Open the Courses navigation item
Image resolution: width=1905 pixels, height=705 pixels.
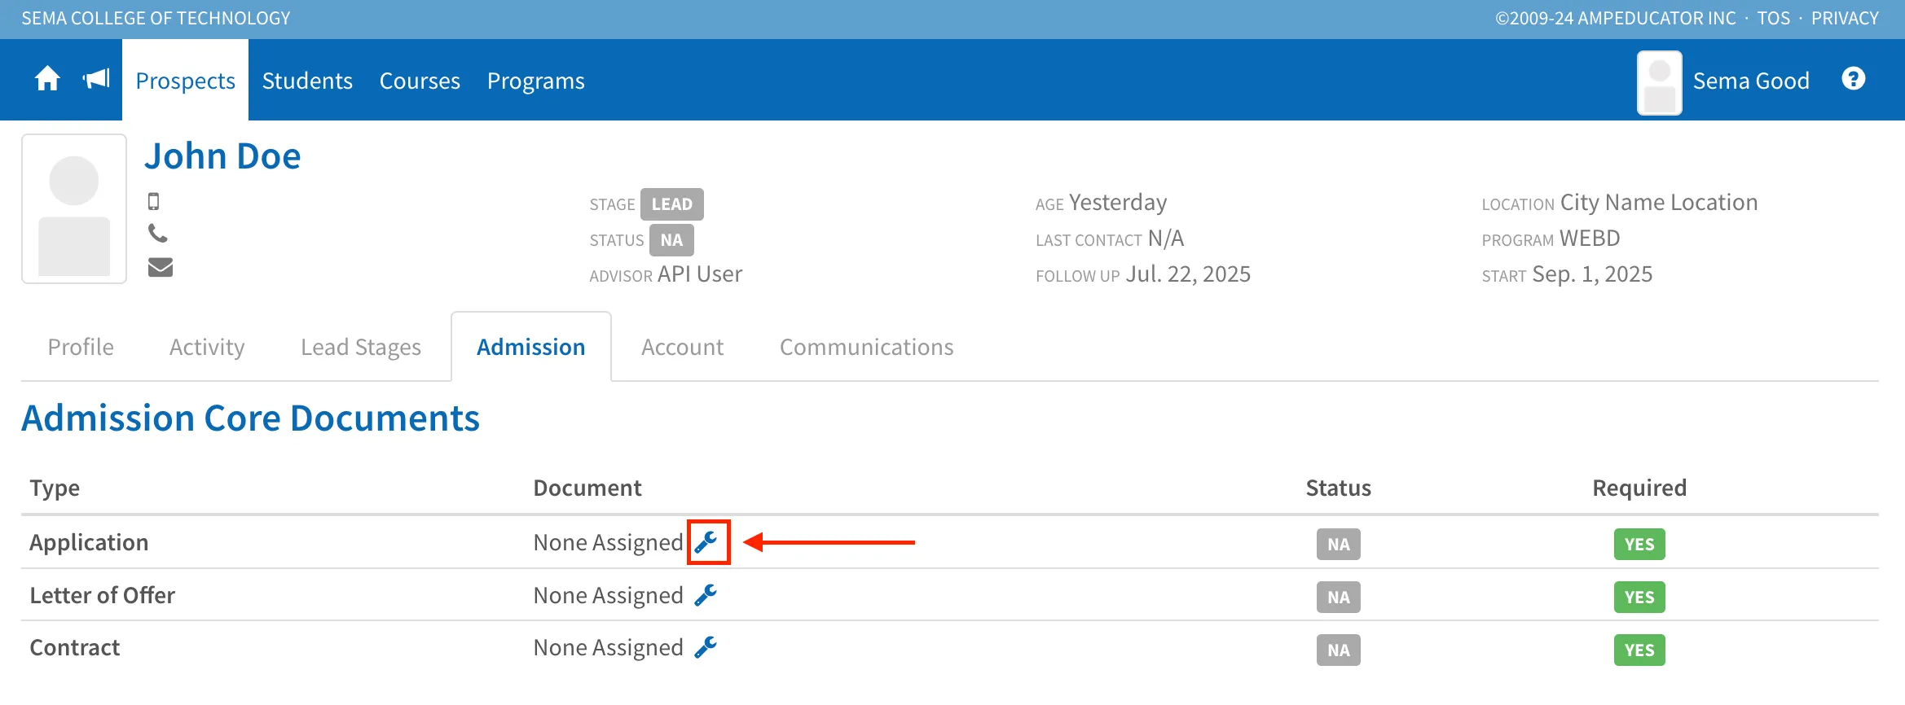[x=420, y=81]
